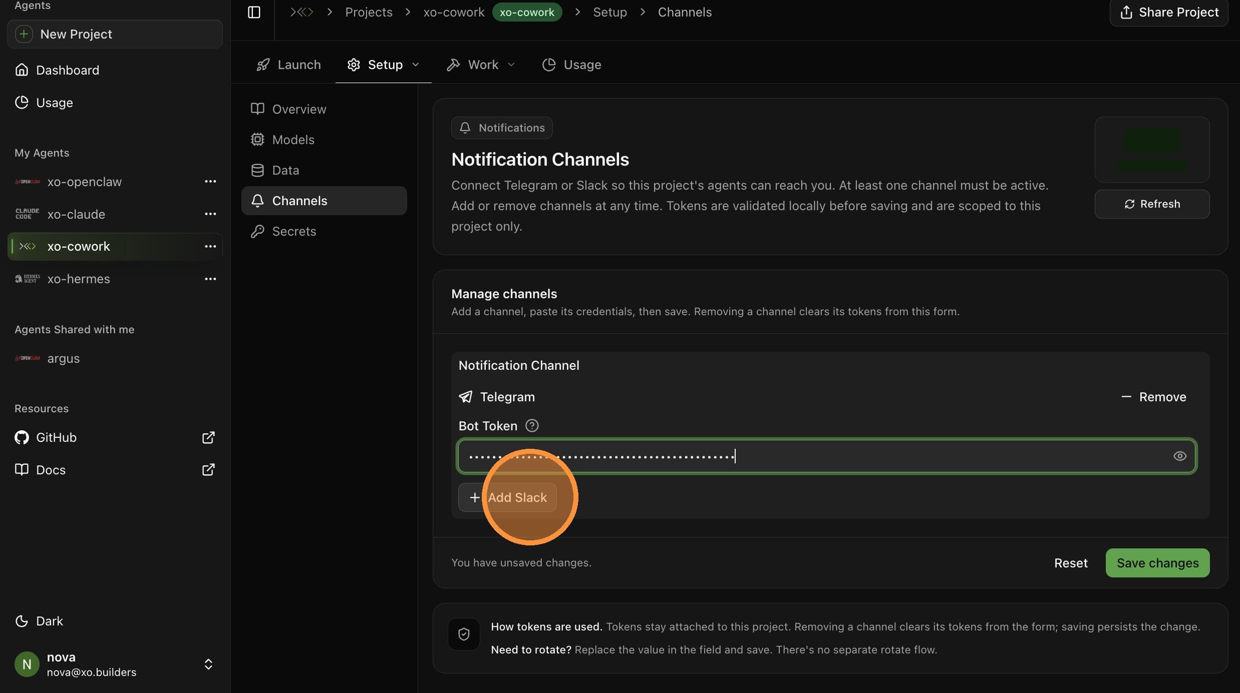Select Models in setup menu
The image size is (1240, 693).
tap(324, 140)
